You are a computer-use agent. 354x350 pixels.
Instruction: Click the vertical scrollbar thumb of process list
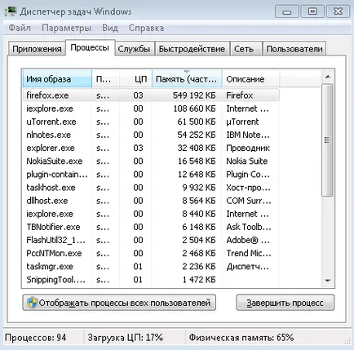[327, 140]
